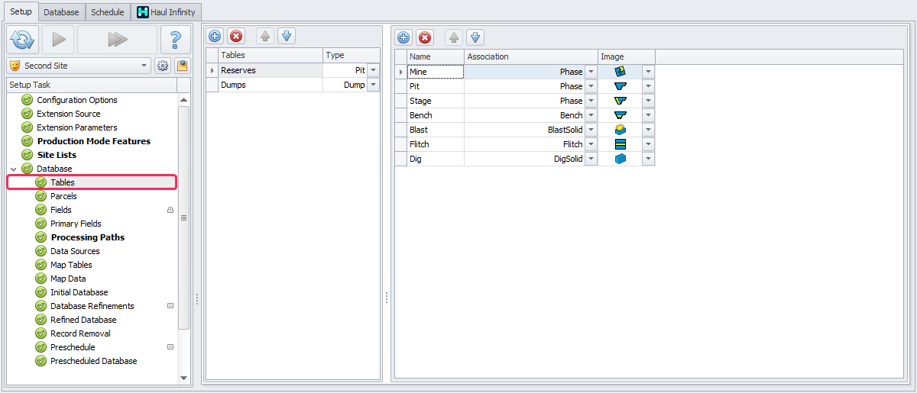Screen dimensions: 917x393
Task: Open the Second Site dropdown
Action: [x=145, y=66]
